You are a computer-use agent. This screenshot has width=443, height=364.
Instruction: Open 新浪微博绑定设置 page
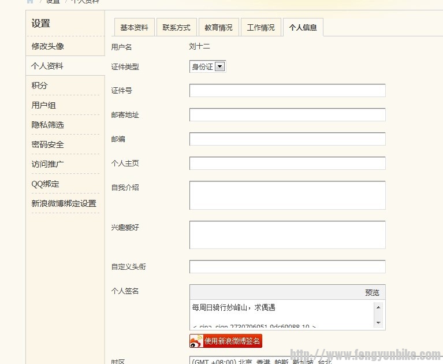(64, 203)
